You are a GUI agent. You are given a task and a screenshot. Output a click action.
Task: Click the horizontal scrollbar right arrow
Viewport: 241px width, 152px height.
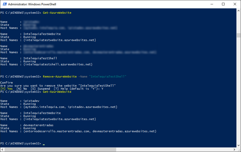click(235, 150)
